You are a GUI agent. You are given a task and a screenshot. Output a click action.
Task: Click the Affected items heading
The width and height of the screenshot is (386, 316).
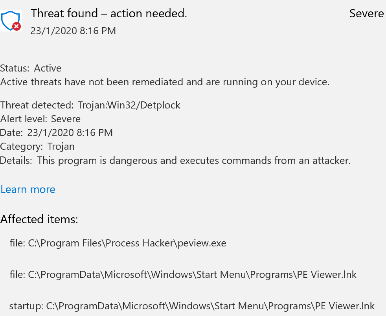coord(39,219)
